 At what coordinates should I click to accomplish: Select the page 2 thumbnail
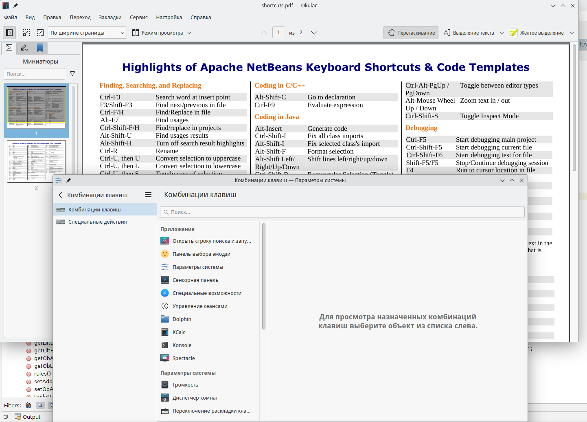point(36,161)
